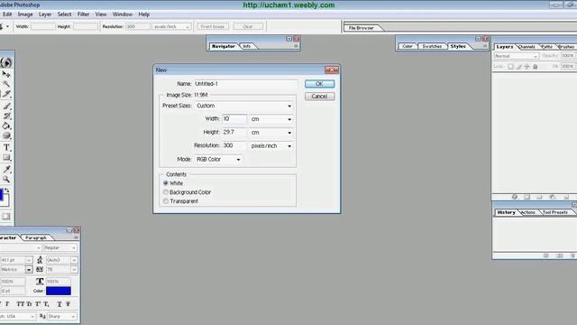The height and width of the screenshot is (325, 577).
Task: Open the Preset Sizes dropdown
Action: coord(243,106)
